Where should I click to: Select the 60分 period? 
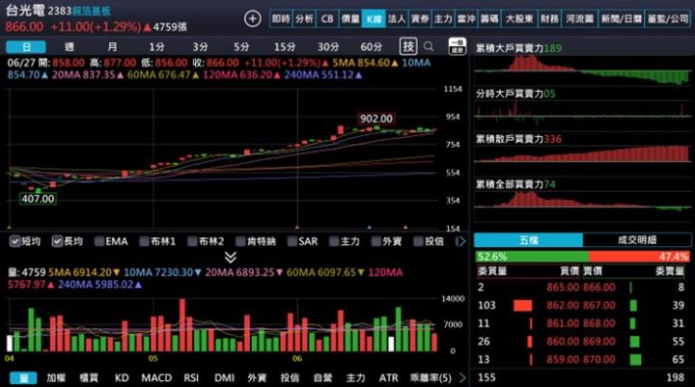point(371,46)
